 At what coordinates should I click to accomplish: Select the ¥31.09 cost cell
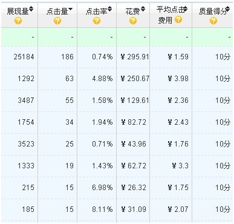click(x=134, y=209)
